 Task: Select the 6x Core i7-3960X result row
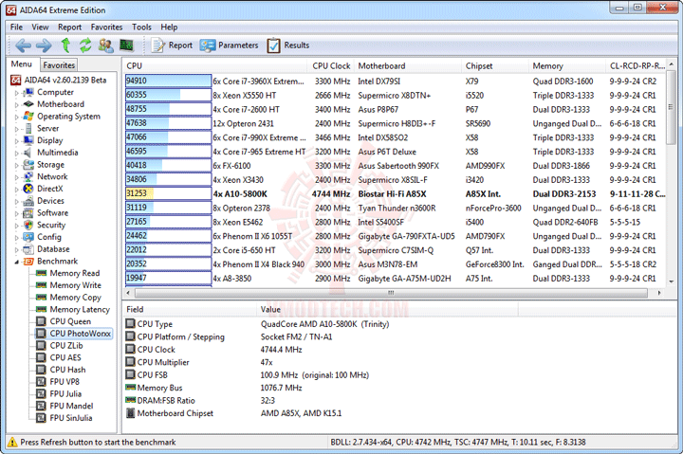pyautogui.click(x=396, y=81)
